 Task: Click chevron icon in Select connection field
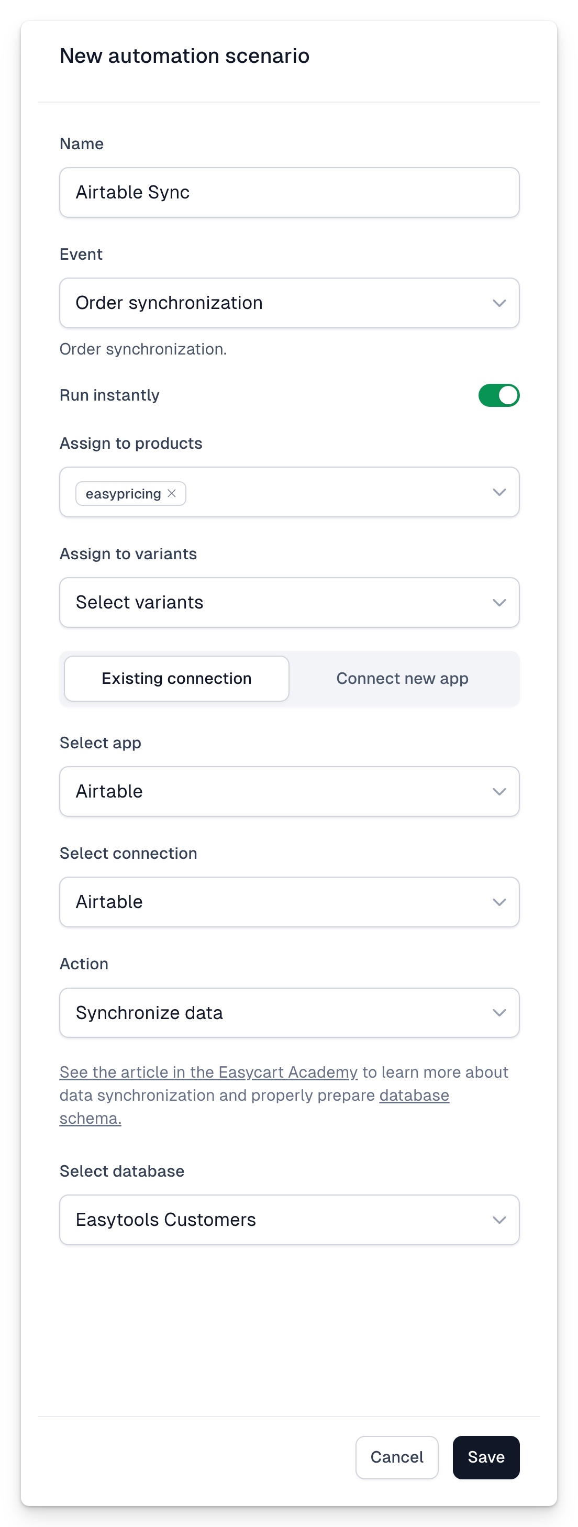[x=499, y=902]
